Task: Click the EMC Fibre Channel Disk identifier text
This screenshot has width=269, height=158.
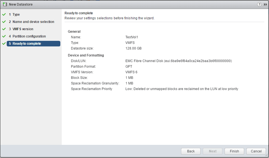Action: [x=178, y=61]
